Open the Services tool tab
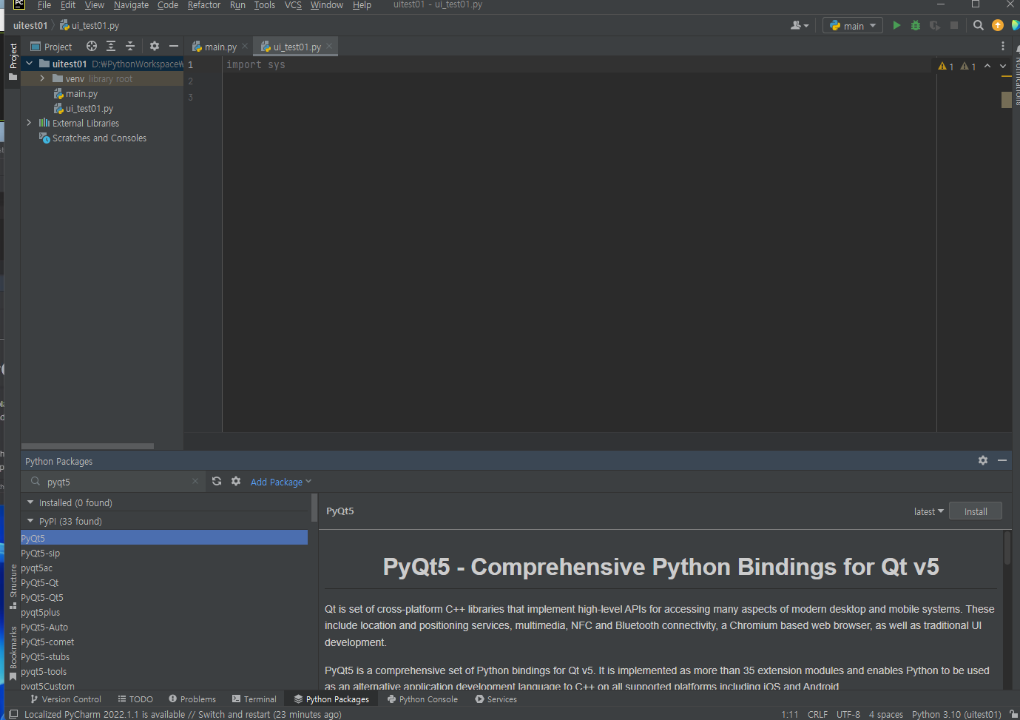 496,699
